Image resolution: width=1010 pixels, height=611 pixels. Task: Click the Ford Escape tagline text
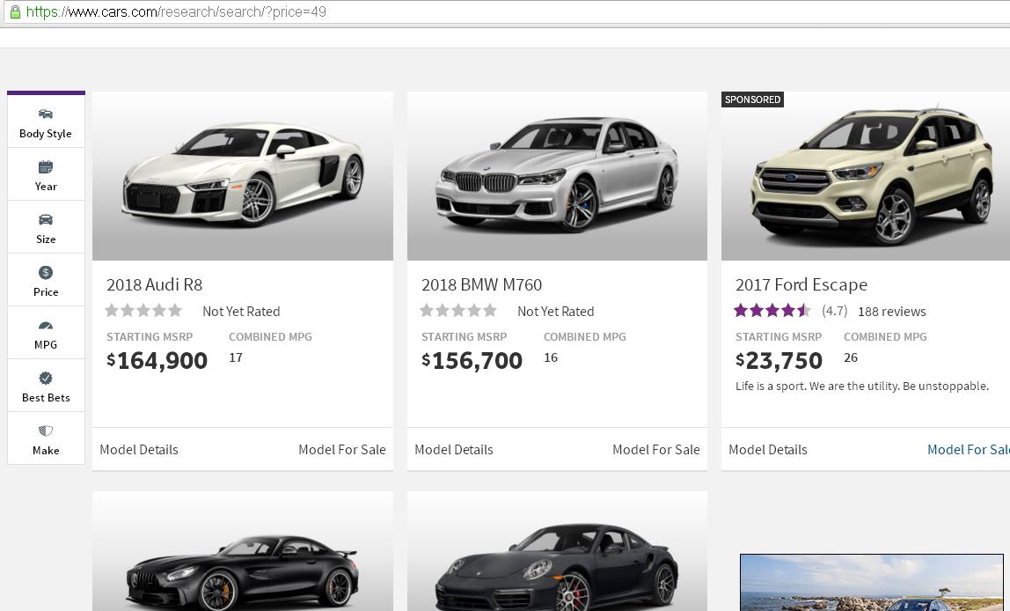point(862,386)
